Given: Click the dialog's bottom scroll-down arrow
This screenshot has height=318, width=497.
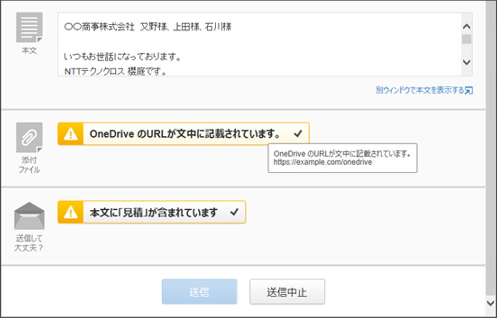Looking at the screenshot, I should pos(490,303).
